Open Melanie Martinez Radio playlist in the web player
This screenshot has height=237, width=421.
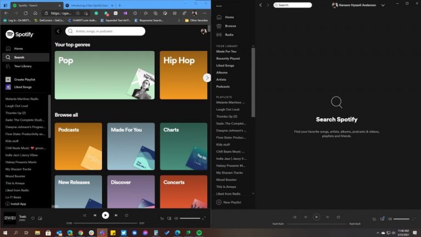(x=22, y=99)
